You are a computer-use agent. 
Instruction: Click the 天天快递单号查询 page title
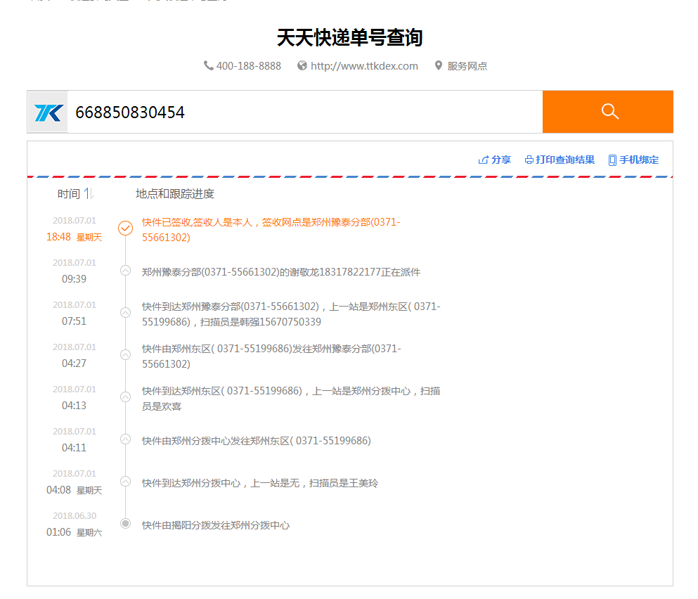[349, 37]
